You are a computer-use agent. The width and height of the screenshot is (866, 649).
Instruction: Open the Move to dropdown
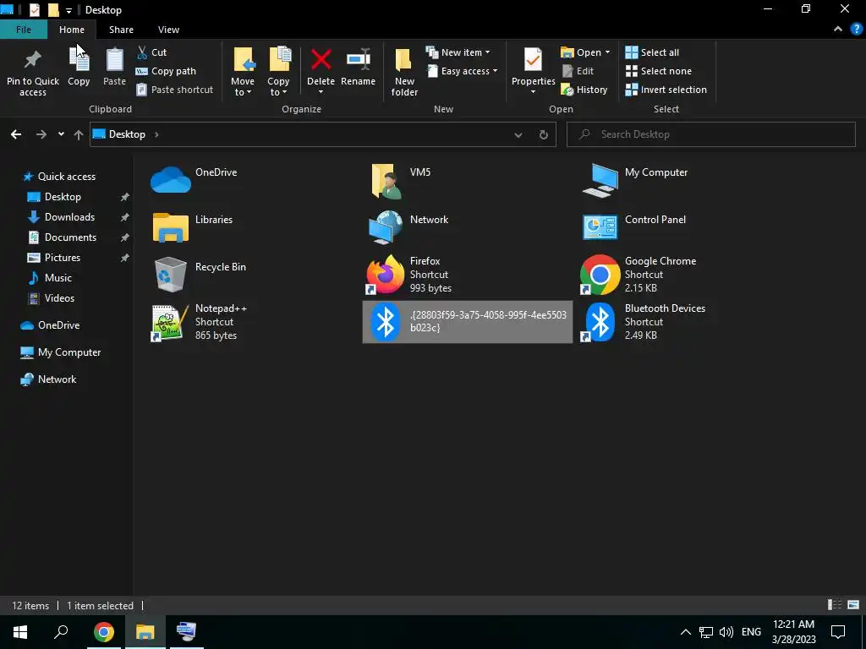[243, 72]
